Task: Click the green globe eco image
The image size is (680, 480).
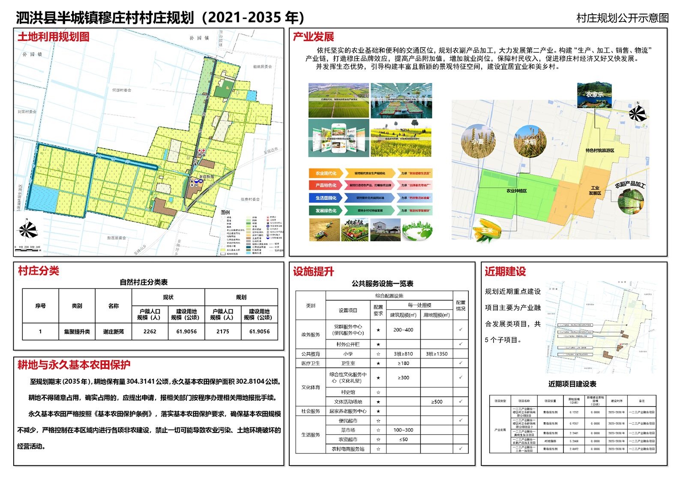Action: (x=417, y=231)
